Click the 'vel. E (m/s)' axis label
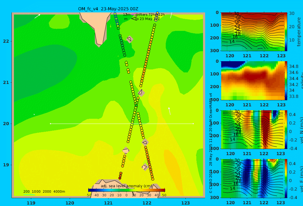The width and height of the screenshot is (303, 206). click(301, 179)
